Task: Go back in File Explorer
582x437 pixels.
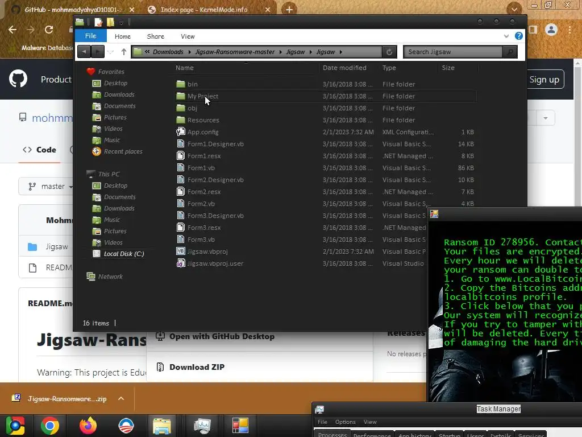Action: click(84, 52)
